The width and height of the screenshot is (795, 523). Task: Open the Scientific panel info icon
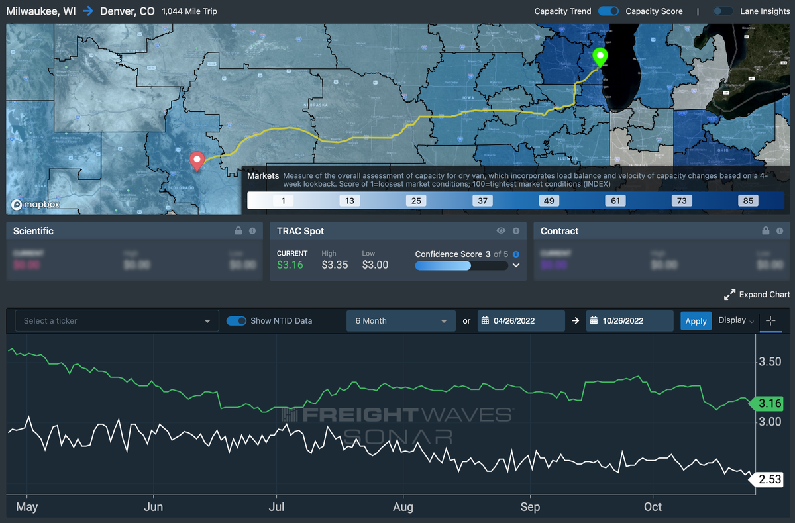[x=252, y=231]
